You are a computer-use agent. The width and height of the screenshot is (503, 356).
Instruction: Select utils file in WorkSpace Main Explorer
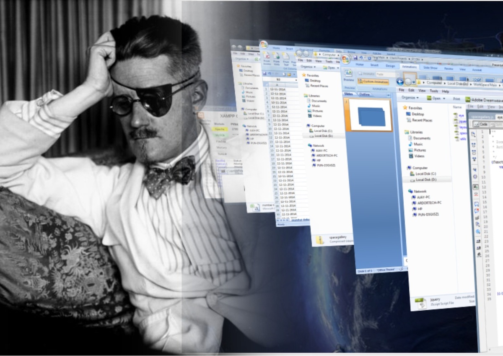click(460, 138)
